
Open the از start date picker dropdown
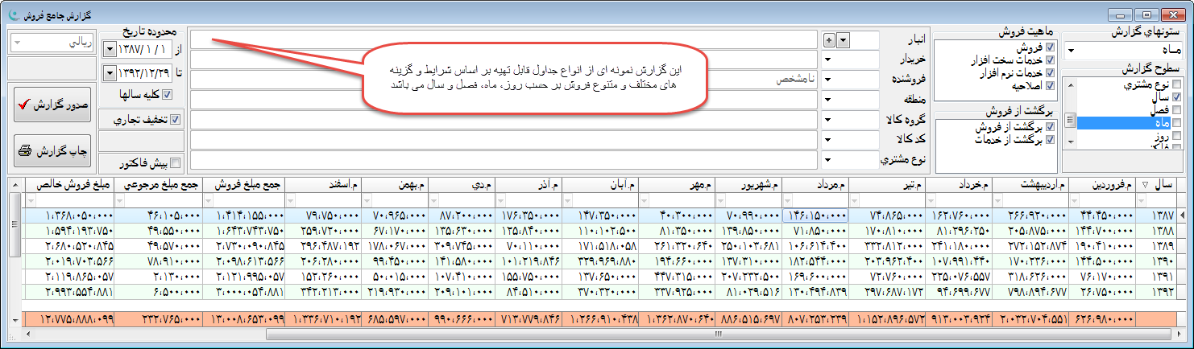[x=110, y=51]
